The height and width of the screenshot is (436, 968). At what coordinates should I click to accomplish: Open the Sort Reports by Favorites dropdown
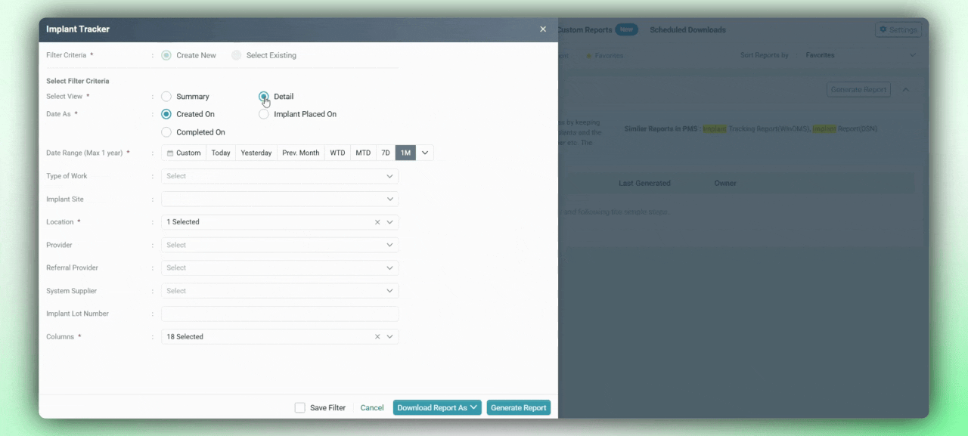(861, 55)
